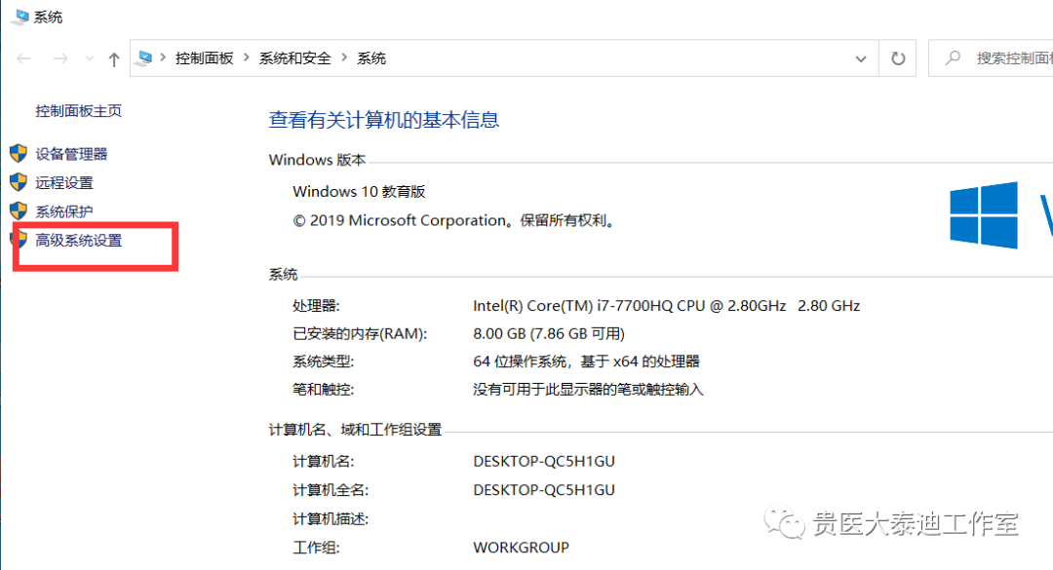Click the shield icon beside 远程设置
The height and width of the screenshot is (570, 1053).
(x=19, y=182)
